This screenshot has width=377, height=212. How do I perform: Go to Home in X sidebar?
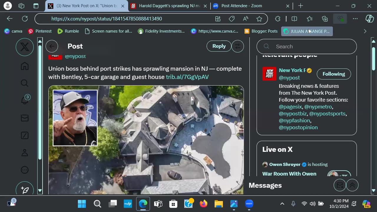[25, 66]
